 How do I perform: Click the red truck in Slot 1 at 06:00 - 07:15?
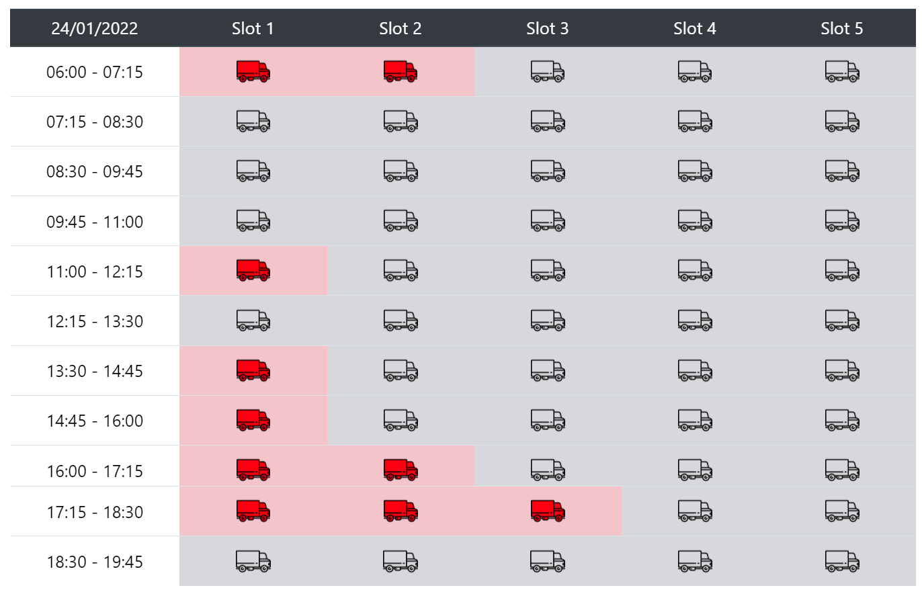253,71
